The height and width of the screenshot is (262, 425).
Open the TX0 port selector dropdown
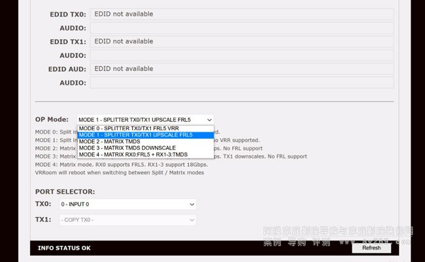pyautogui.click(x=127, y=205)
